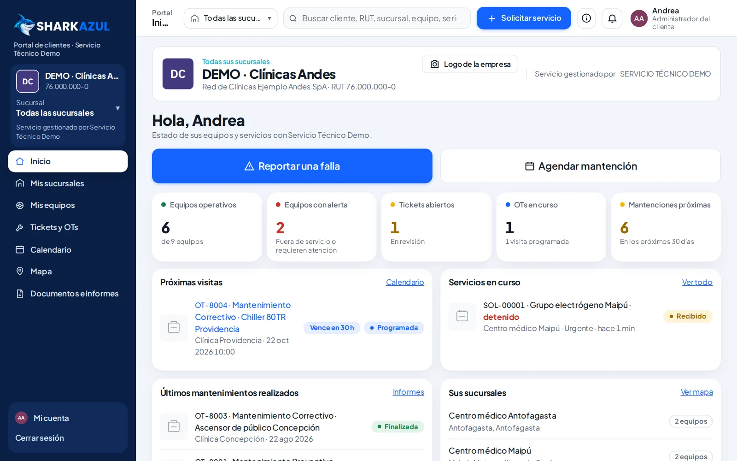
Task: Open notifications bell icon
Action: 612,18
